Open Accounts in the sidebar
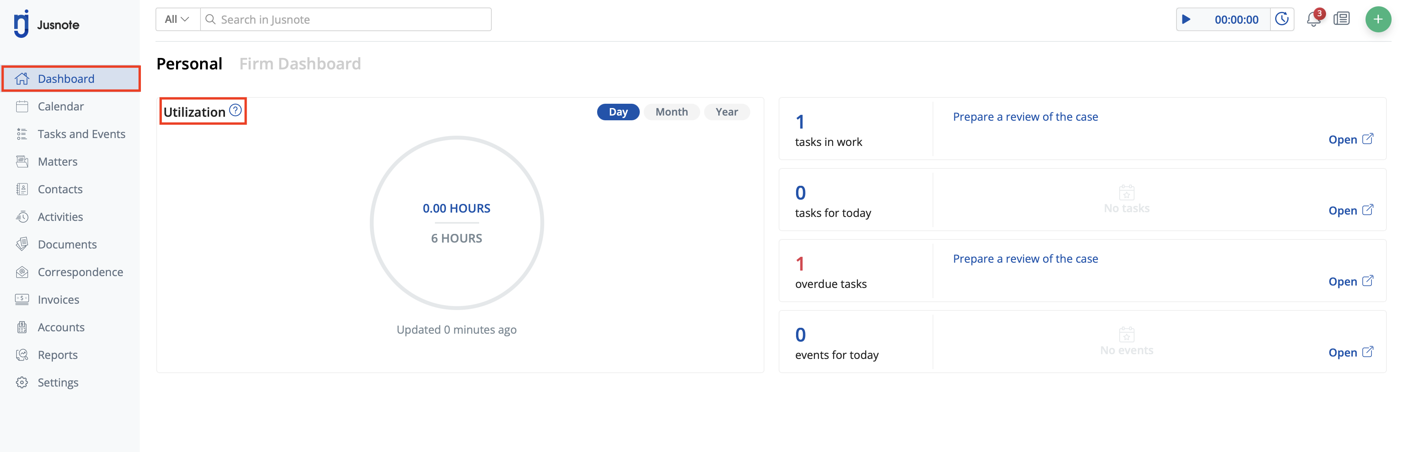 (70, 327)
